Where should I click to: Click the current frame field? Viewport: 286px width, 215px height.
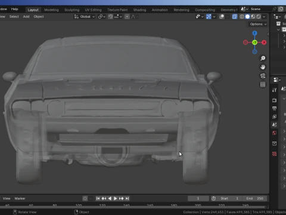click(x=198, y=198)
